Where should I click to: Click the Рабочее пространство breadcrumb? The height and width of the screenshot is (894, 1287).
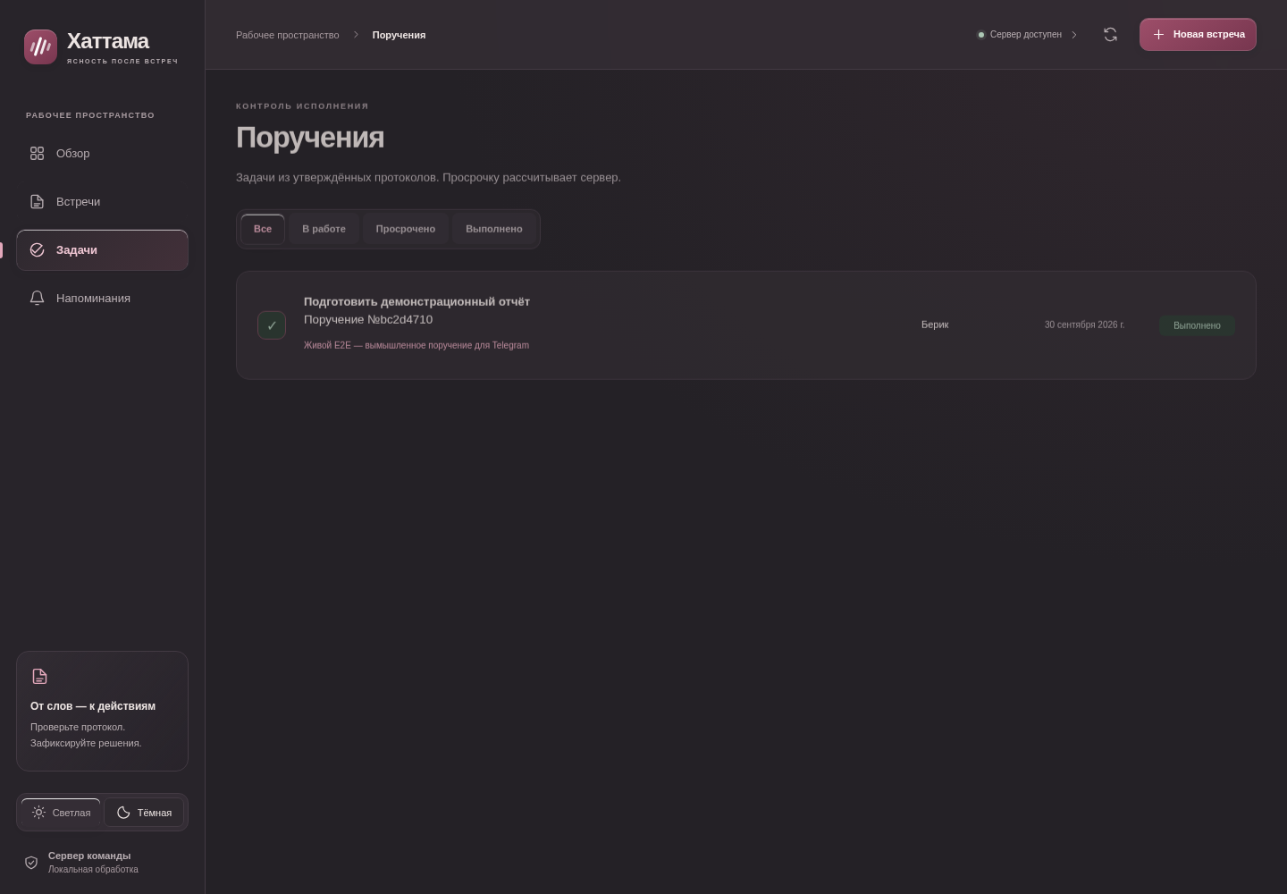click(x=288, y=35)
